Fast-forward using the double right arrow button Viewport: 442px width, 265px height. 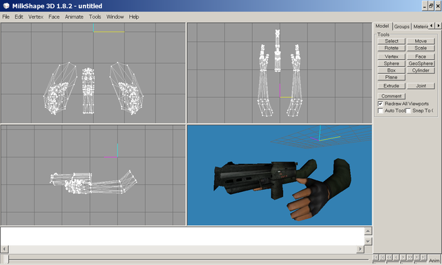coord(410,257)
